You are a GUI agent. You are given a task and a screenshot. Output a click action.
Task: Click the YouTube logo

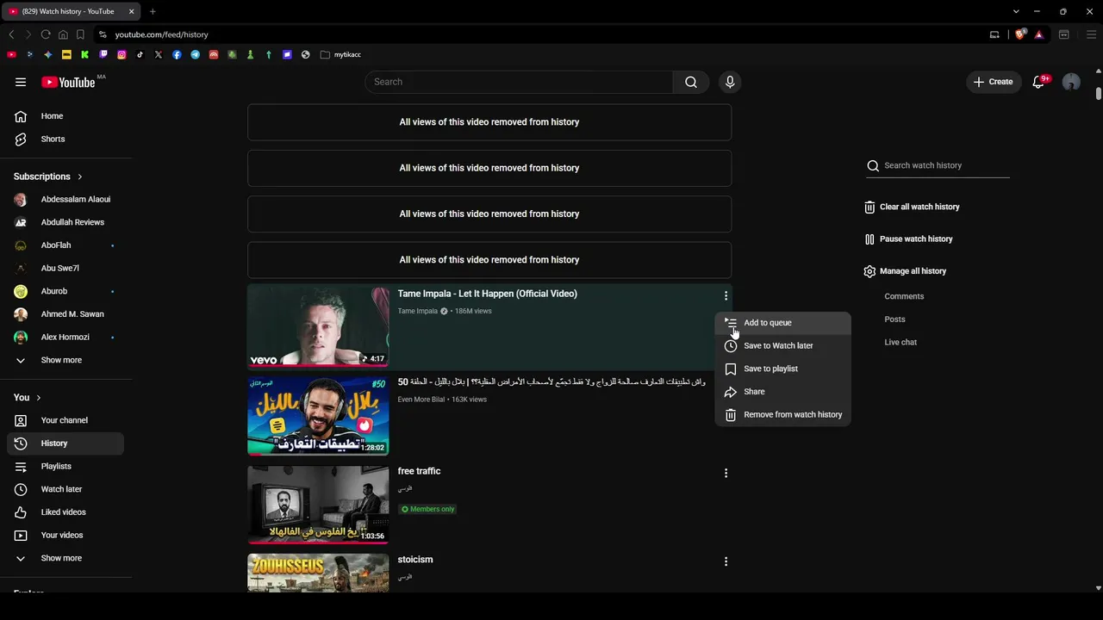pyautogui.click(x=68, y=82)
